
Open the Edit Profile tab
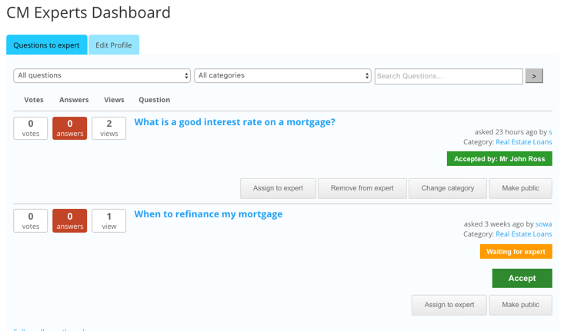tap(113, 45)
